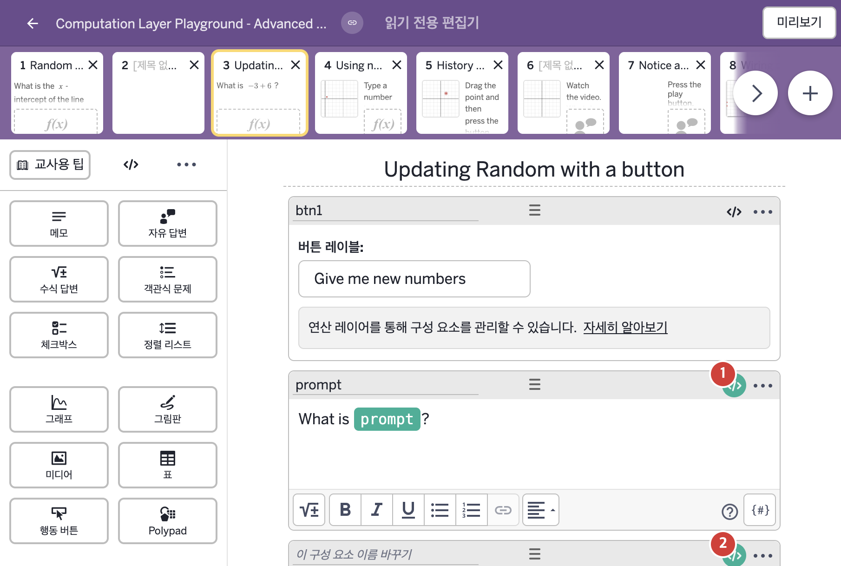Open screen-level computation layer code icon
The height and width of the screenshot is (566, 841).
pyautogui.click(x=131, y=165)
